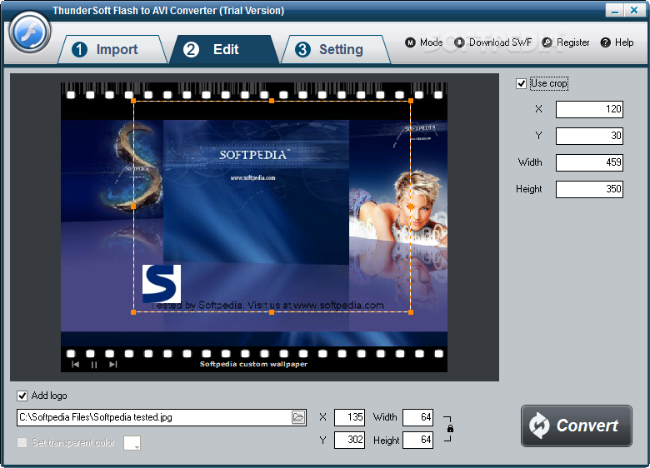Viewport: 650px width, 468px height.
Task: Open the transparent color swatch dropdown
Action: (x=132, y=443)
